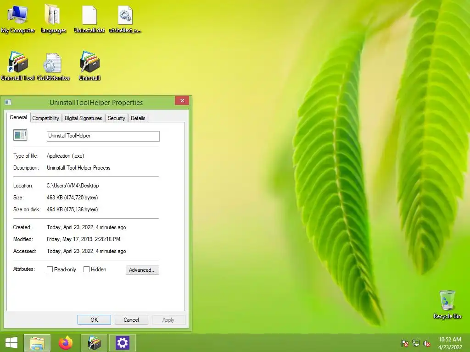This screenshot has height=352, width=470.
Task: Switch to the General tab
Action: (x=18, y=117)
